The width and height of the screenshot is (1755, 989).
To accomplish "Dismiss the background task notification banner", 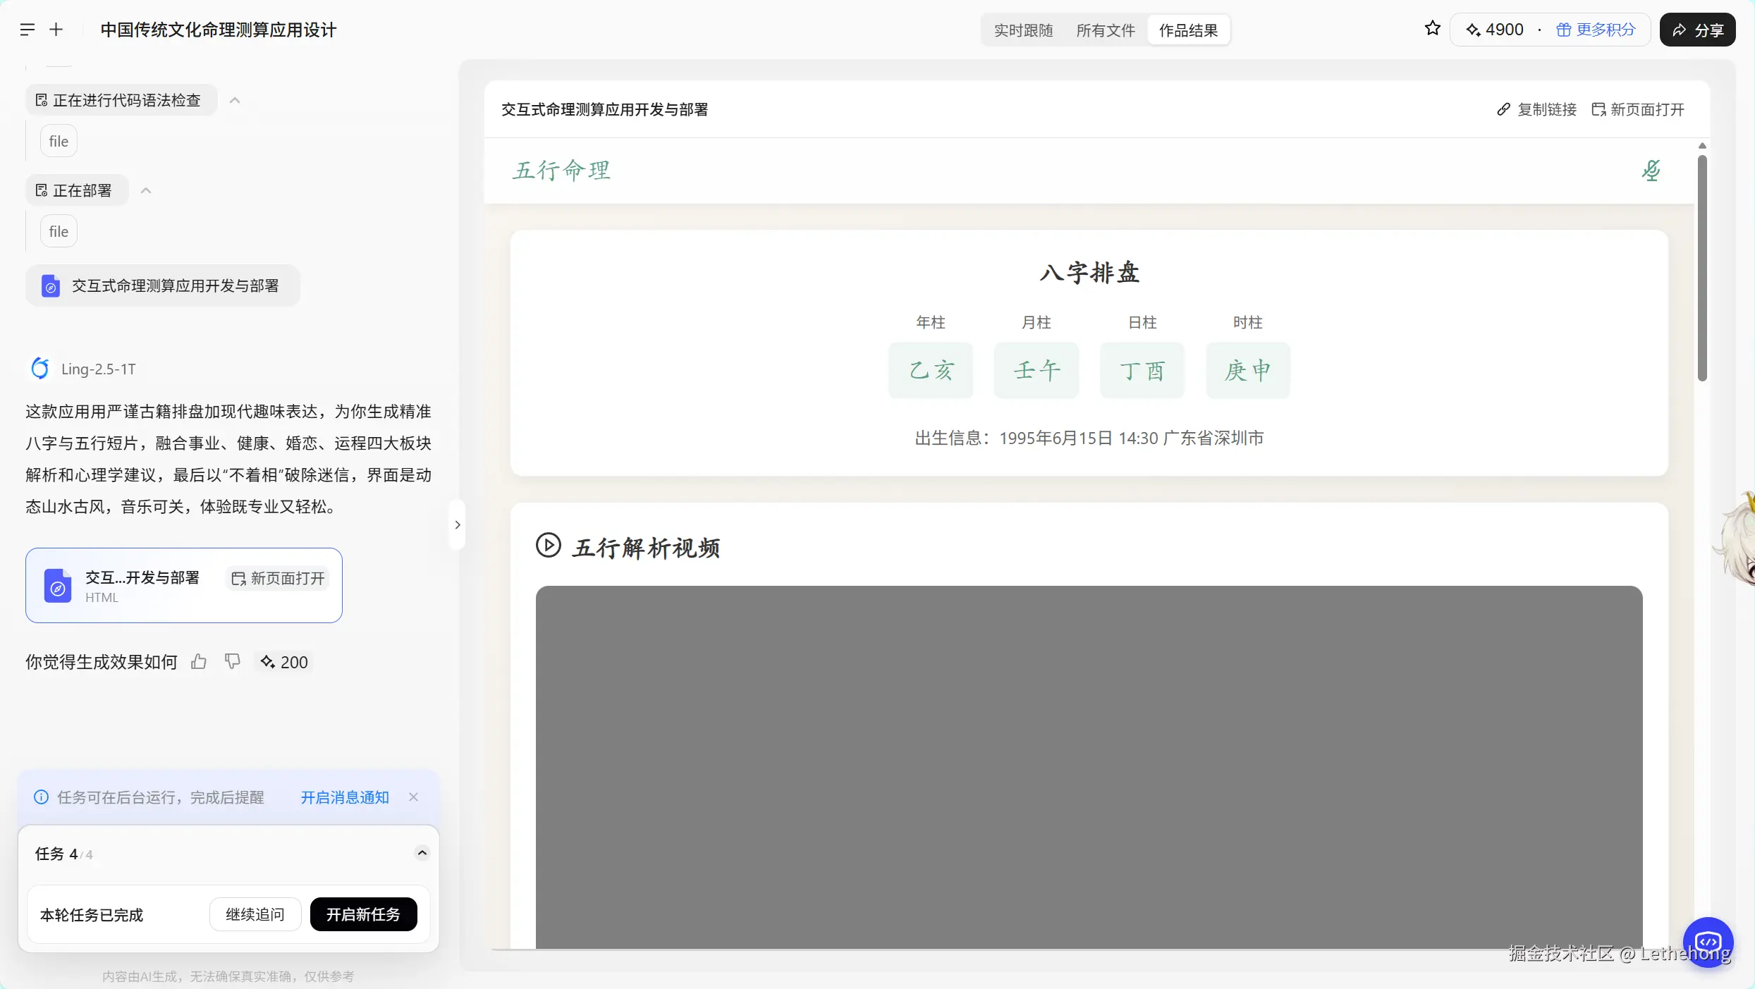I will point(414,797).
